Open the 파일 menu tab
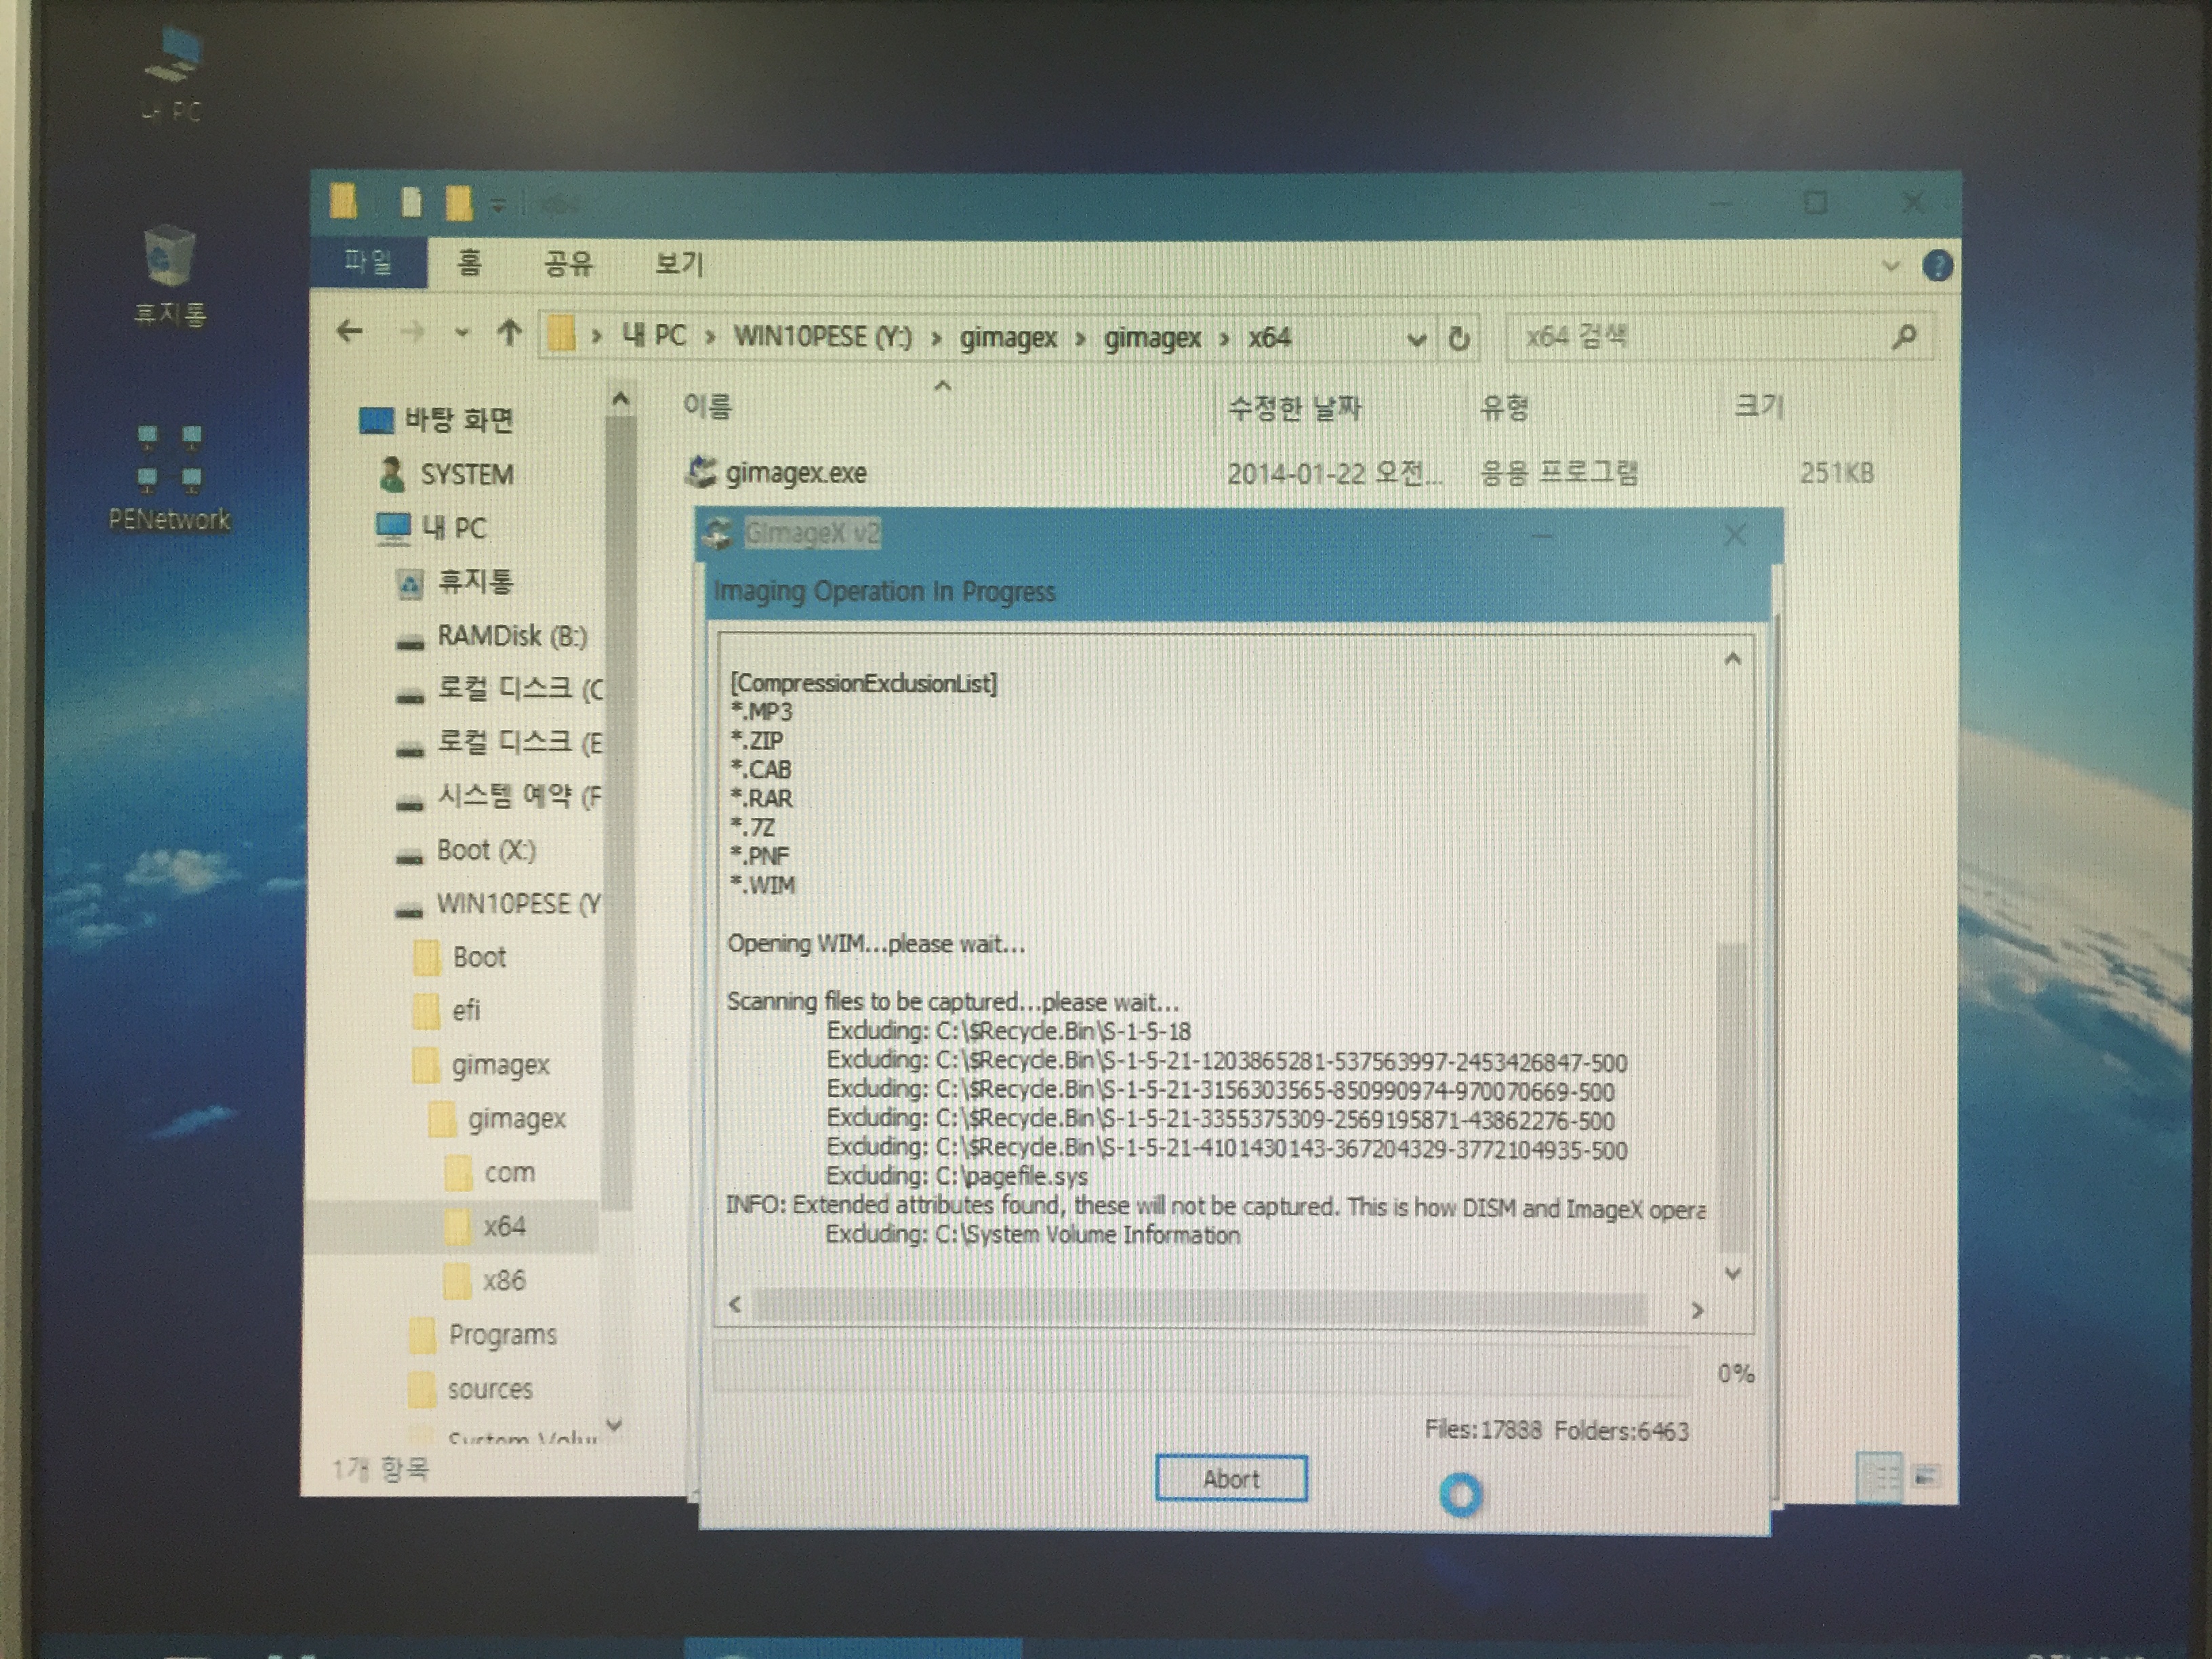 click(x=368, y=263)
